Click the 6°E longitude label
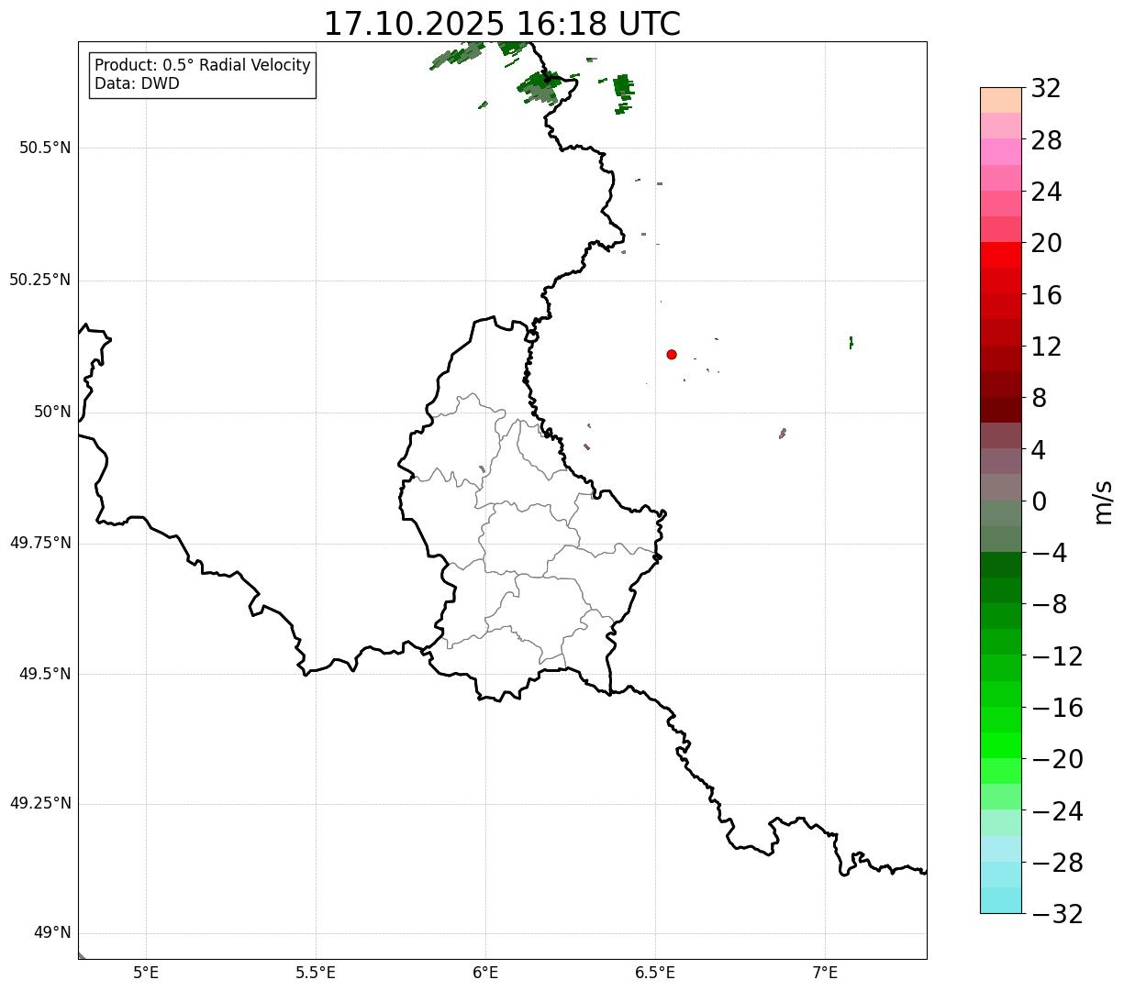The image size is (1124, 991). pos(485,973)
